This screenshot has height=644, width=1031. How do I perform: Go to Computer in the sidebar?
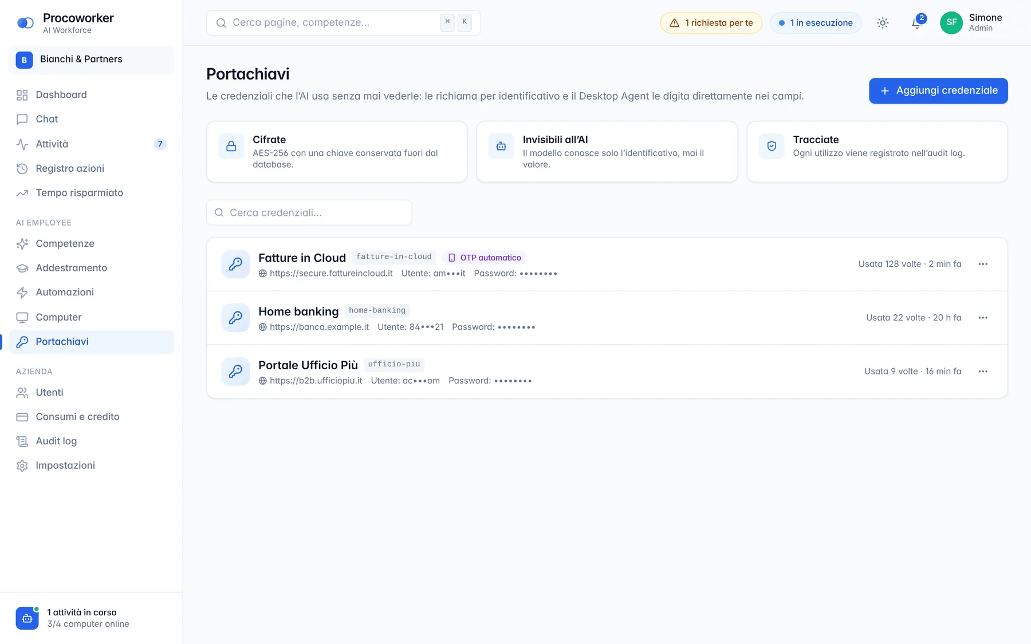point(92,317)
